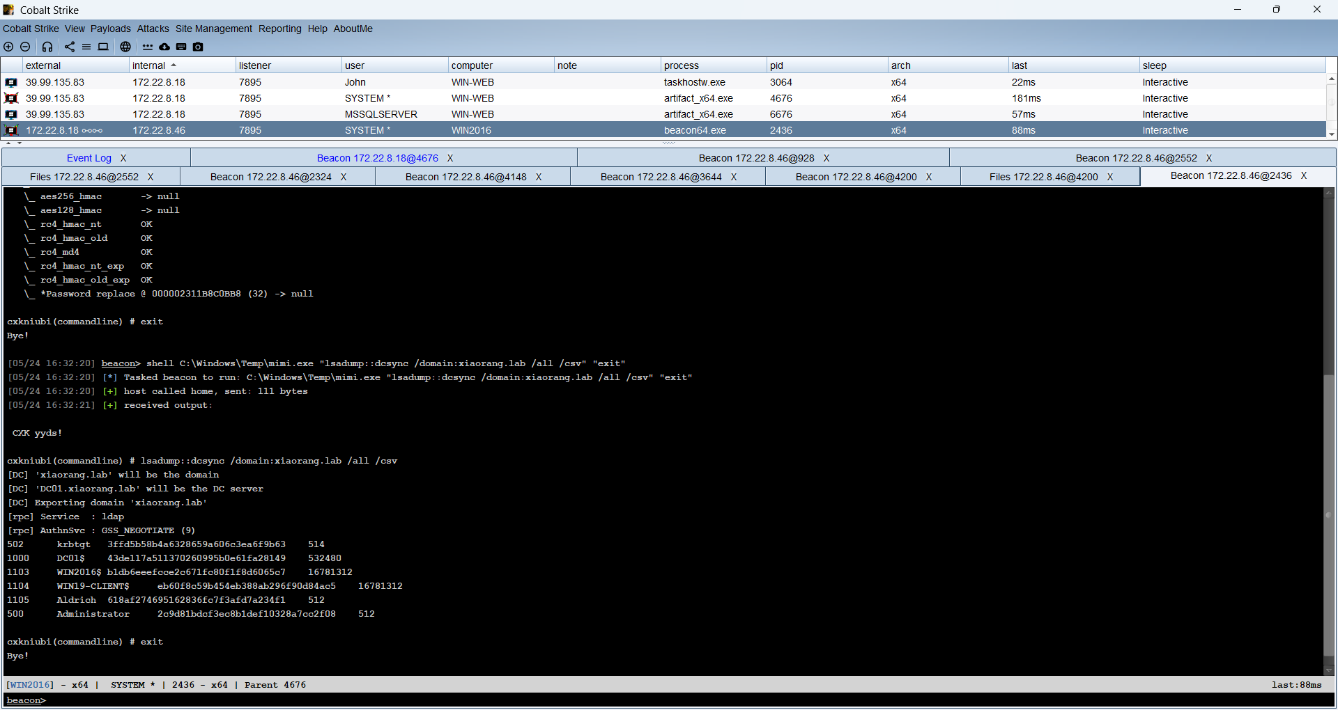Click beacon icon of WIN2016 row
The image size is (1338, 710).
click(x=11, y=130)
